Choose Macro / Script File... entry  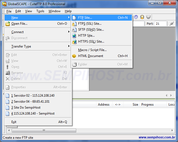pos(101,50)
